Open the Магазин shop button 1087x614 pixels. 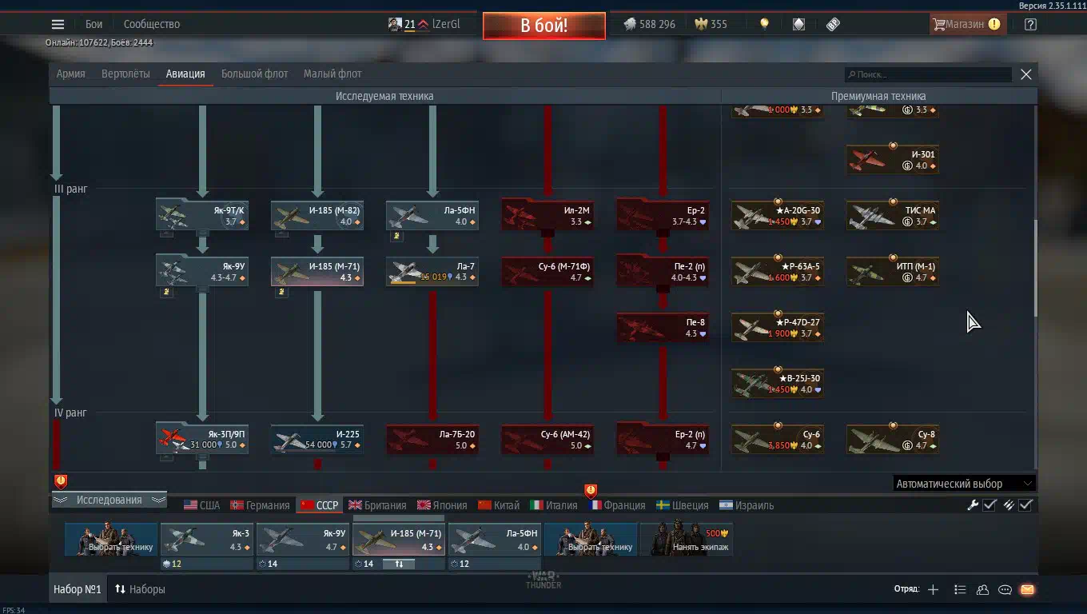[x=966, y=24]
